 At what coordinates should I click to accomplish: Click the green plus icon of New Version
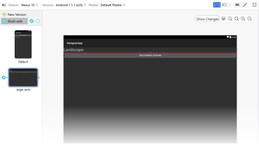[x=4, y=15]
